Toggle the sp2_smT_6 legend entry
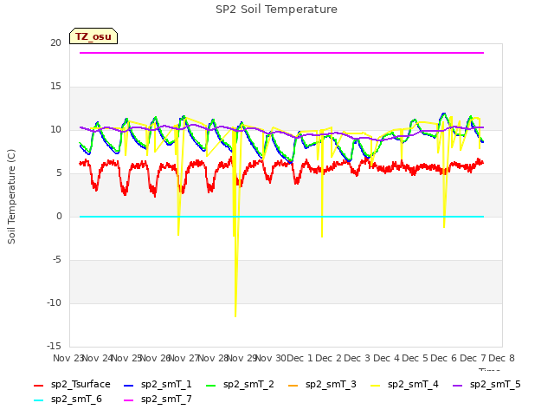Viewport: 554px width, 416px height. click(68, 400)
